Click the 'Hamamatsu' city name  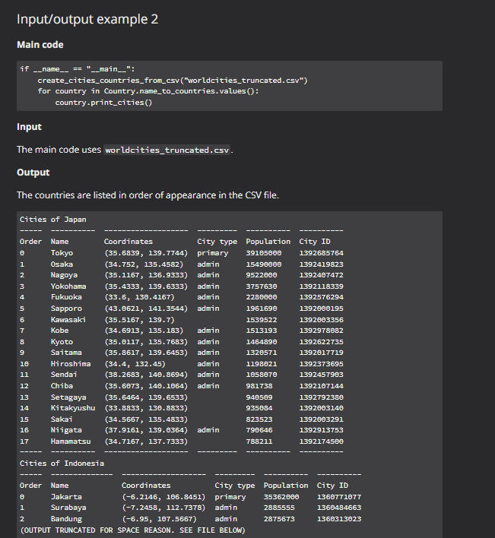tap(71, 441)
